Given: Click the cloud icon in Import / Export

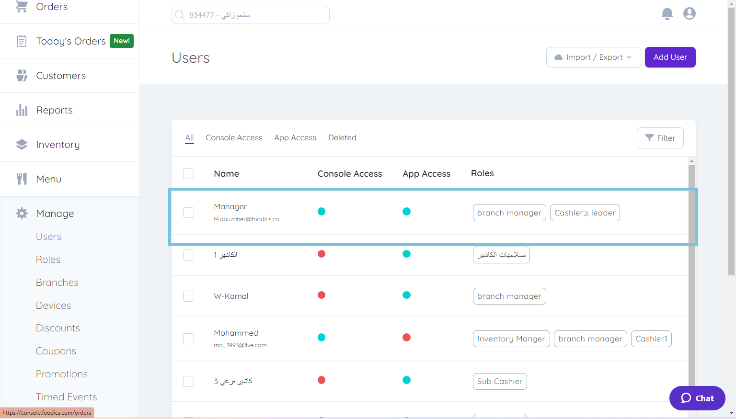Looking at the screenshot, I should (x=558, y=57).
